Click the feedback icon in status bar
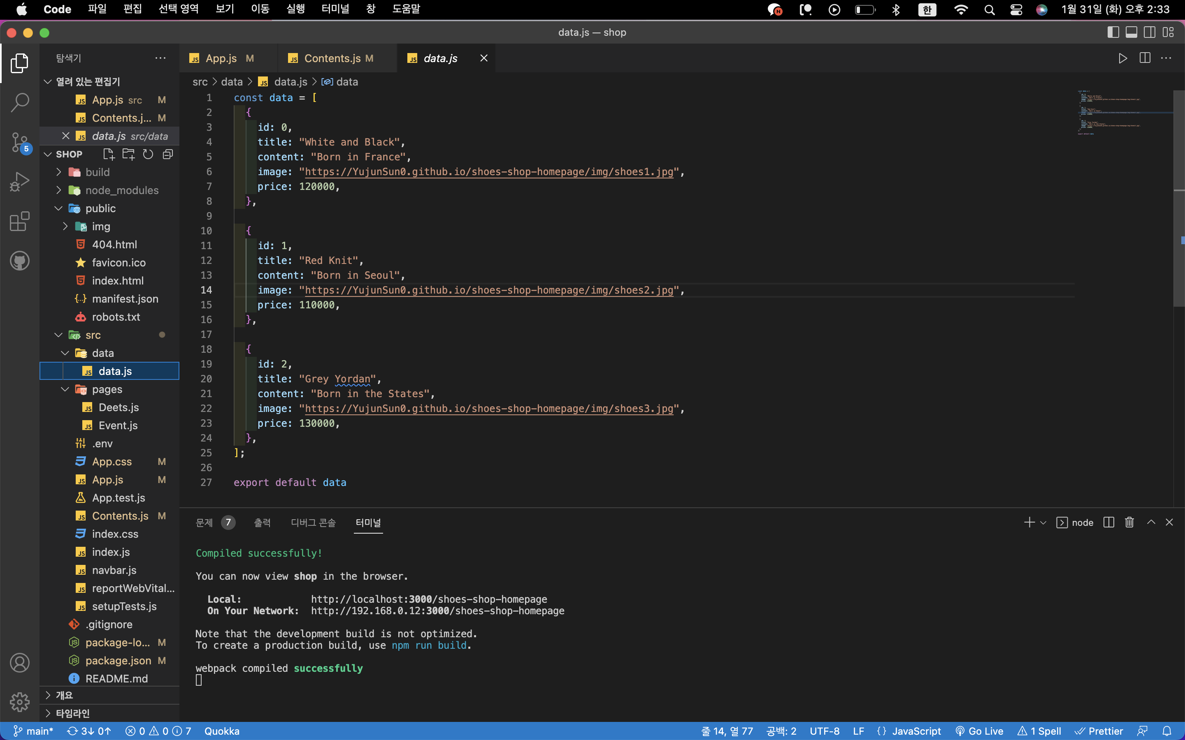Screen dimensions: 1185x740 pos(1142,731)
